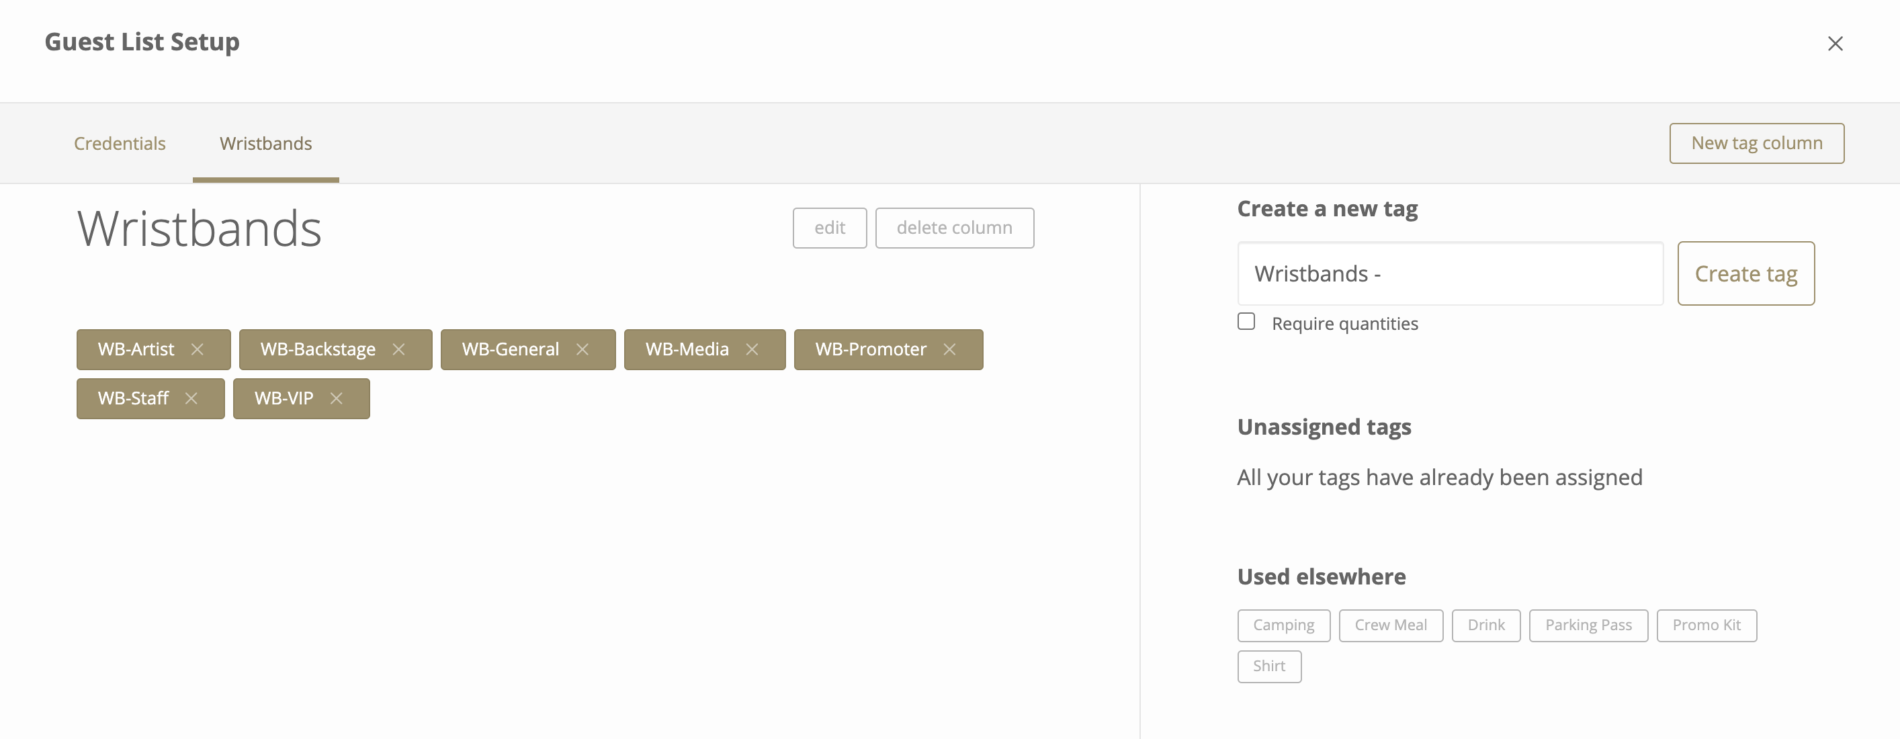Click the WB-Backstage tag label
The height and width of the screenshot is (739, 1900).
click(318, 349)
